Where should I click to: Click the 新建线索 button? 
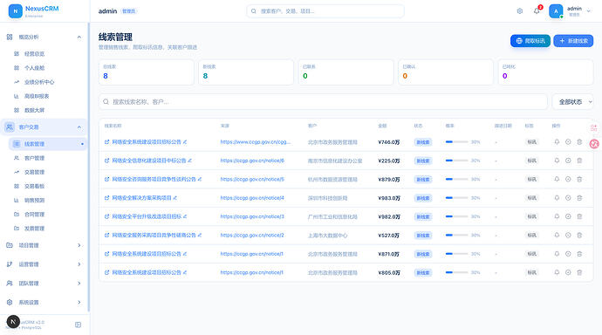(x=573, y=41)
